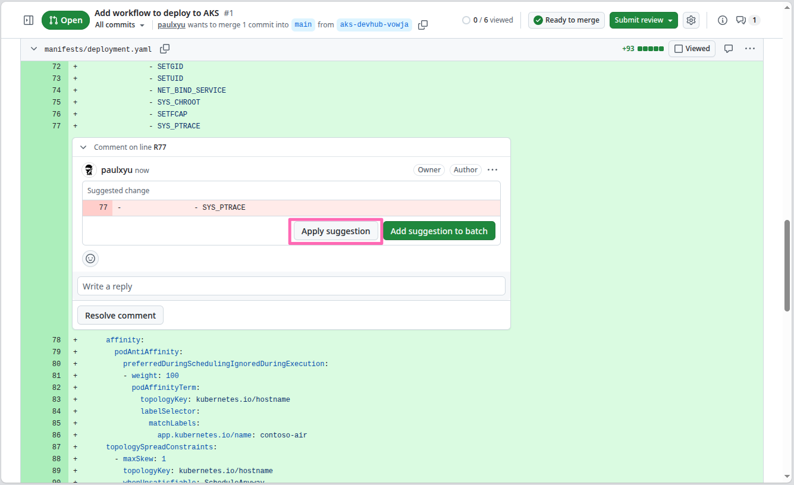Click line number 77 in the diff
The width and height of the screenshot is (794, 485).
[x=57, y=126]
